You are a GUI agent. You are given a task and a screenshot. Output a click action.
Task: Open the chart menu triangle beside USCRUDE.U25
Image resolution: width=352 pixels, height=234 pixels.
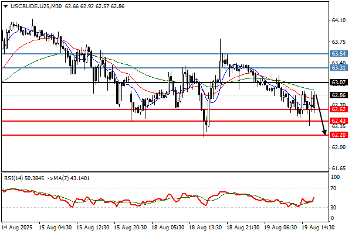[5, 6]
